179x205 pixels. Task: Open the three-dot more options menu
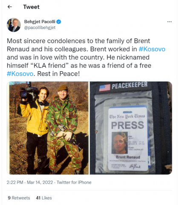[169, 22]
